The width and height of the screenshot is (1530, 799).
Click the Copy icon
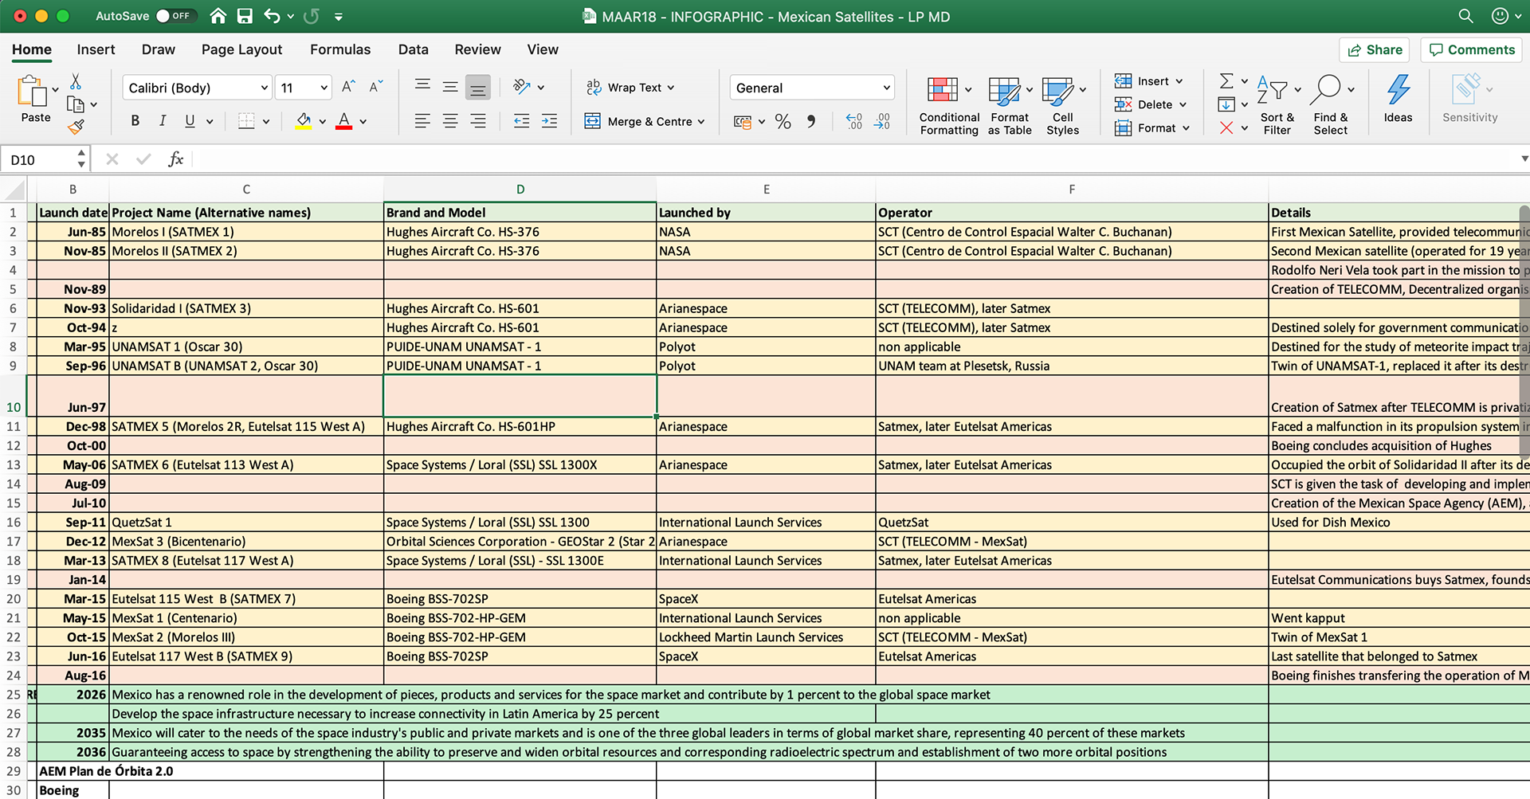[76, 104]
